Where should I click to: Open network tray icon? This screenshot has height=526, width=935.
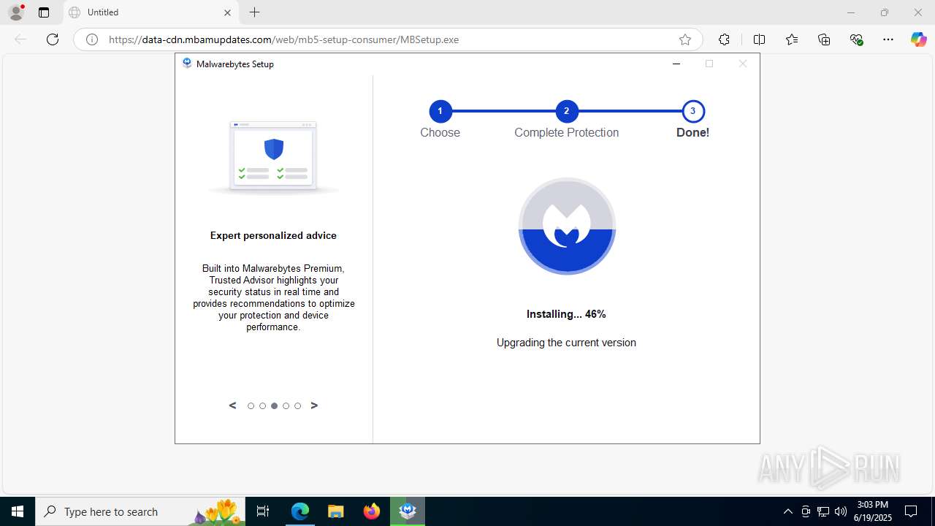click(823, 511)
